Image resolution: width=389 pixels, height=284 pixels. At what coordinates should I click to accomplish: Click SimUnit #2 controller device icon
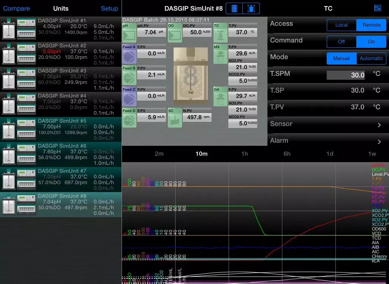pyautogui.click(x=26, y=54)
